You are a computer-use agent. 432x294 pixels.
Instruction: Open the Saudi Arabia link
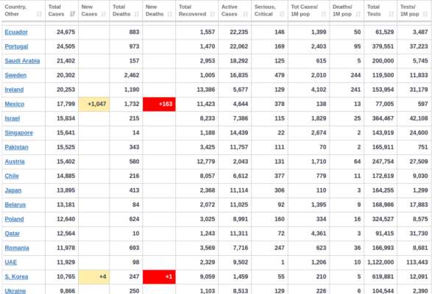(22, 61)
